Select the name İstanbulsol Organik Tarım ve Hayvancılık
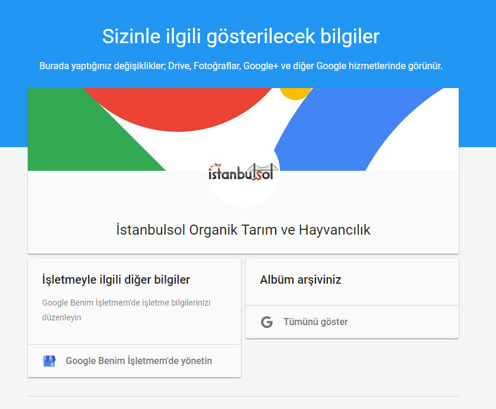496x409 pixels. pos(243,229)
